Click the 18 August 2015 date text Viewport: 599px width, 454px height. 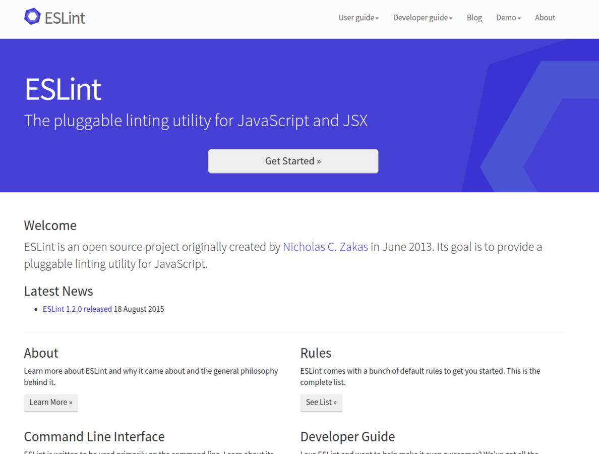click(x=139, y=309)
